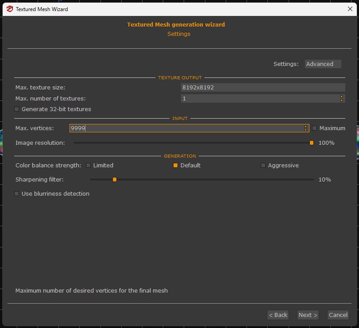Close the Textured Mesh Wizard window
Image resolution: width=359 pixels, height=328 pixels.
350,9
